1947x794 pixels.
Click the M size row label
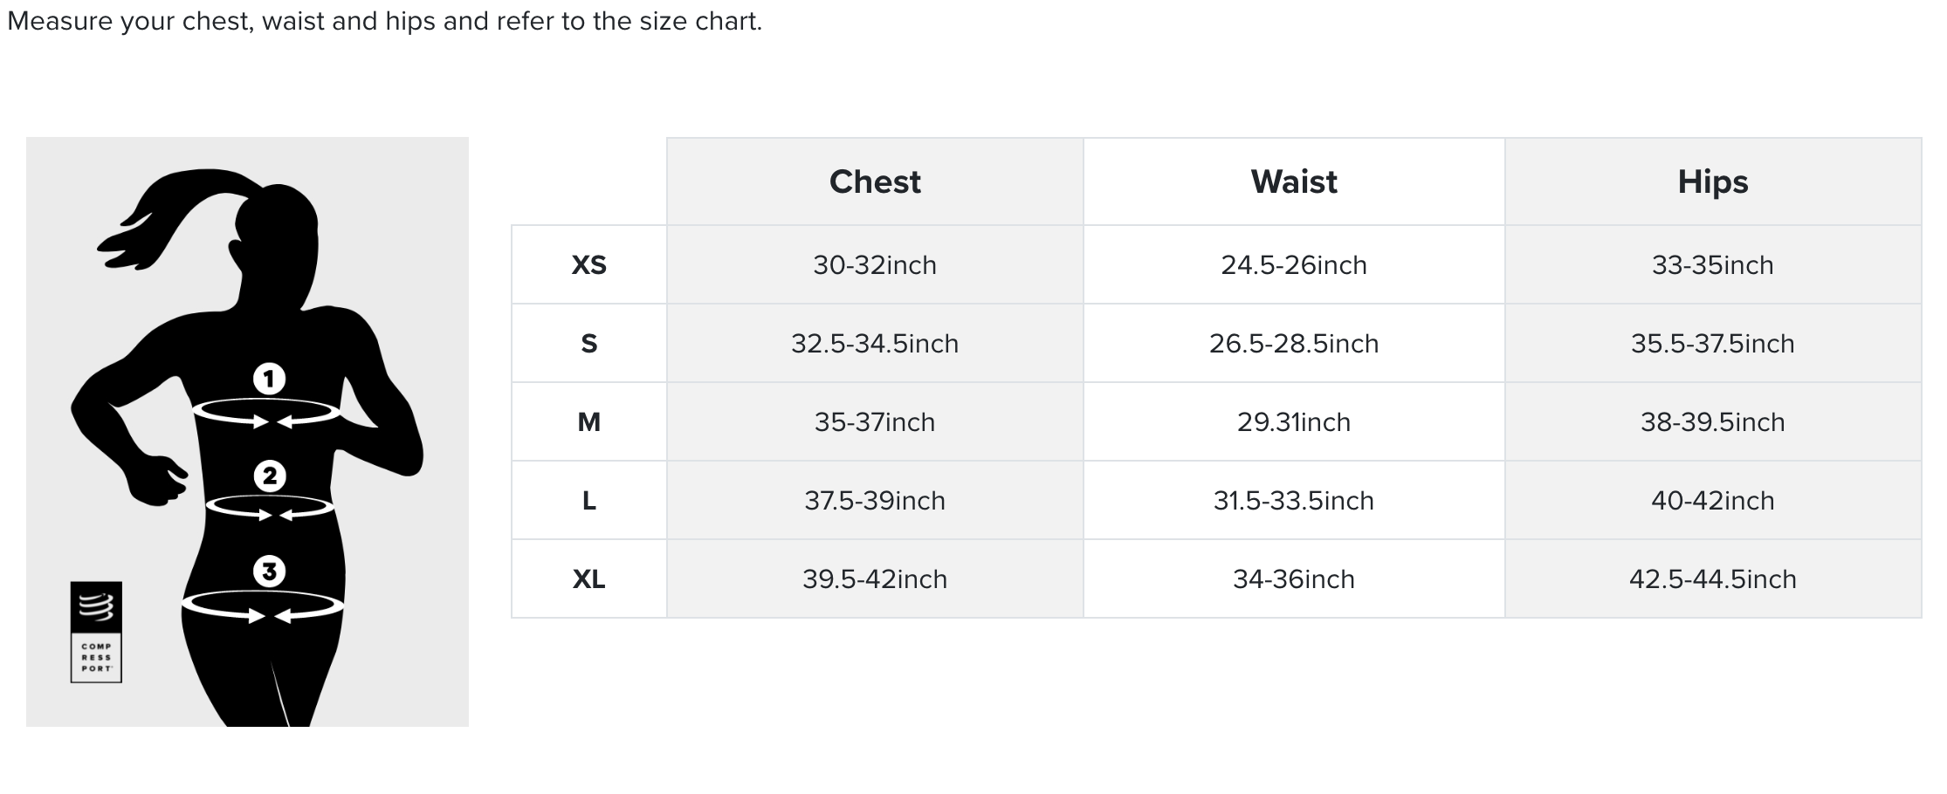point(588,422)
